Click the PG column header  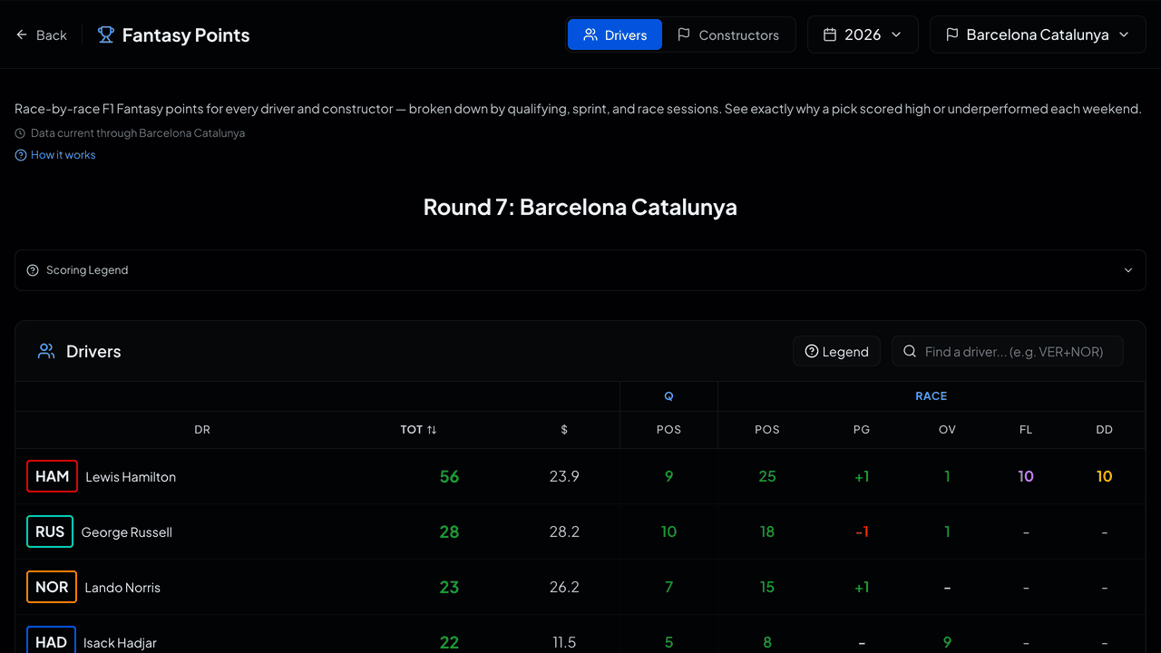click(x=862, y=430)
